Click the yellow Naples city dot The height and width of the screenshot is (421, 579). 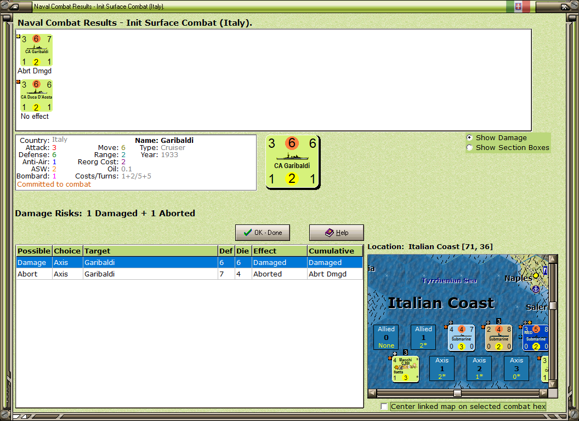pos(536,276)
